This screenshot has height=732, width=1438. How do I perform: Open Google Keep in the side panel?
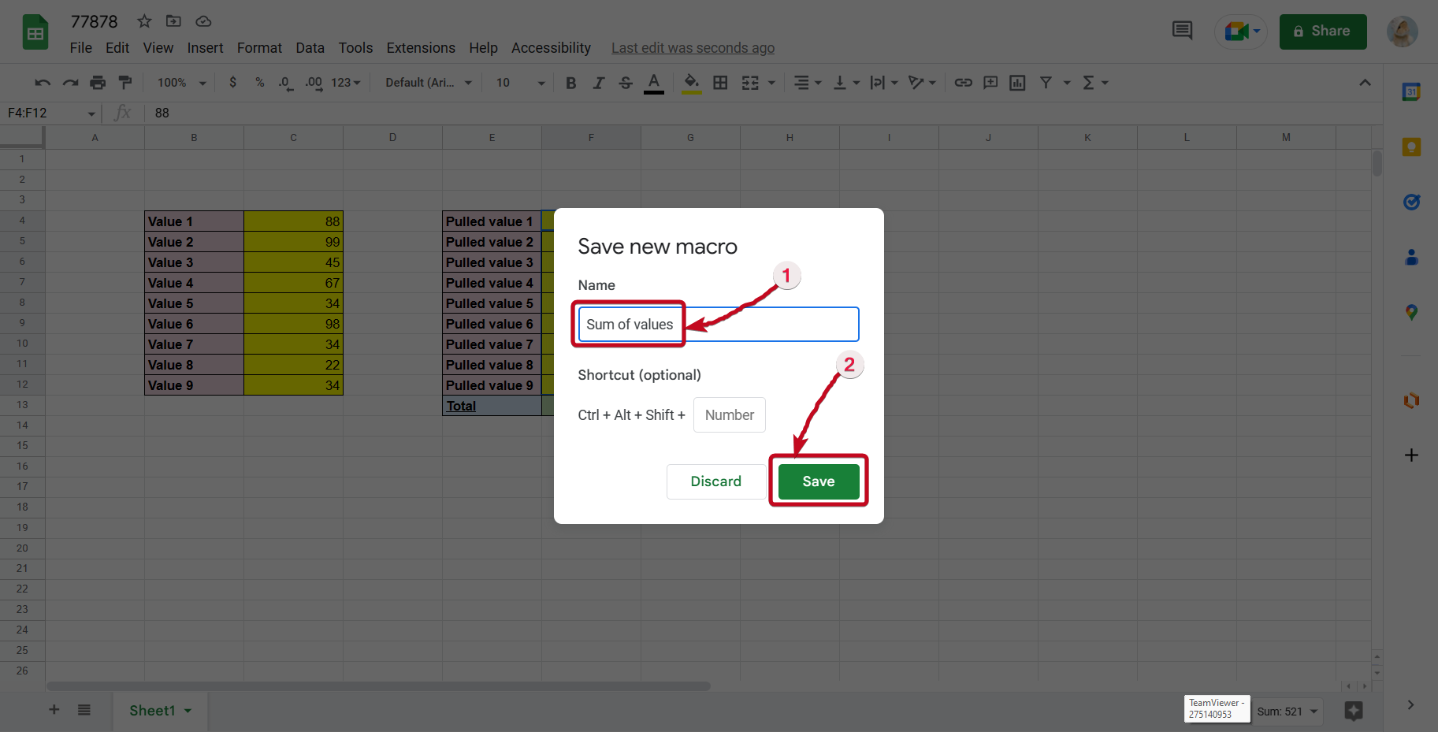point(1411,147)
